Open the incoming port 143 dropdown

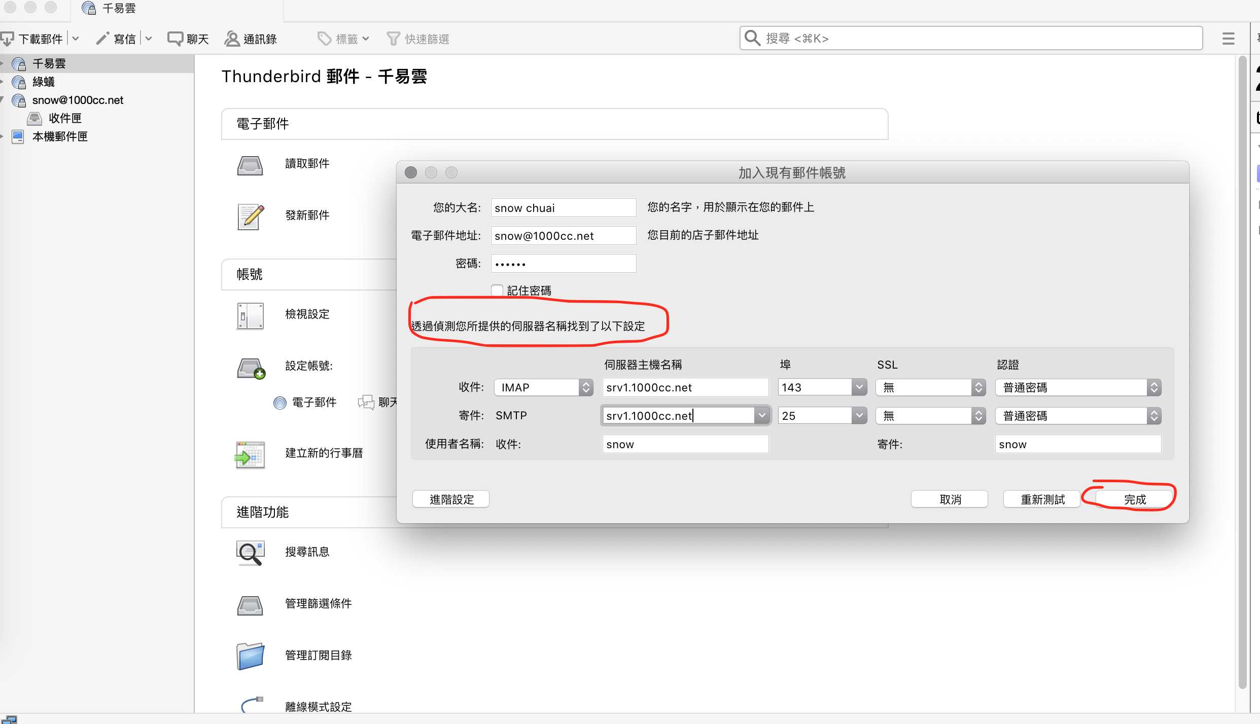pos(859,387)
